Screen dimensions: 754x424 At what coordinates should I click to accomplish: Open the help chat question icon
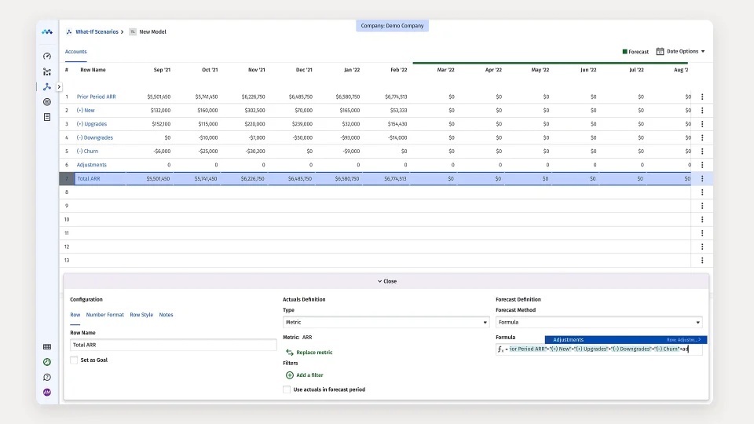(47, 377)
